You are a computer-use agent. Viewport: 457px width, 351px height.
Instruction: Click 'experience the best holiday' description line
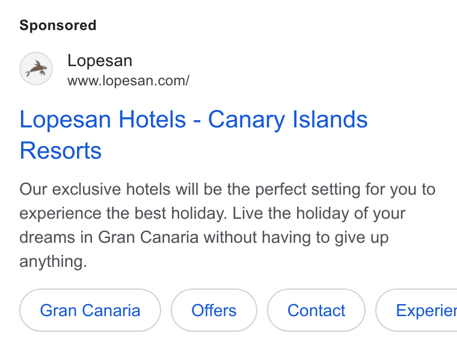123,213
